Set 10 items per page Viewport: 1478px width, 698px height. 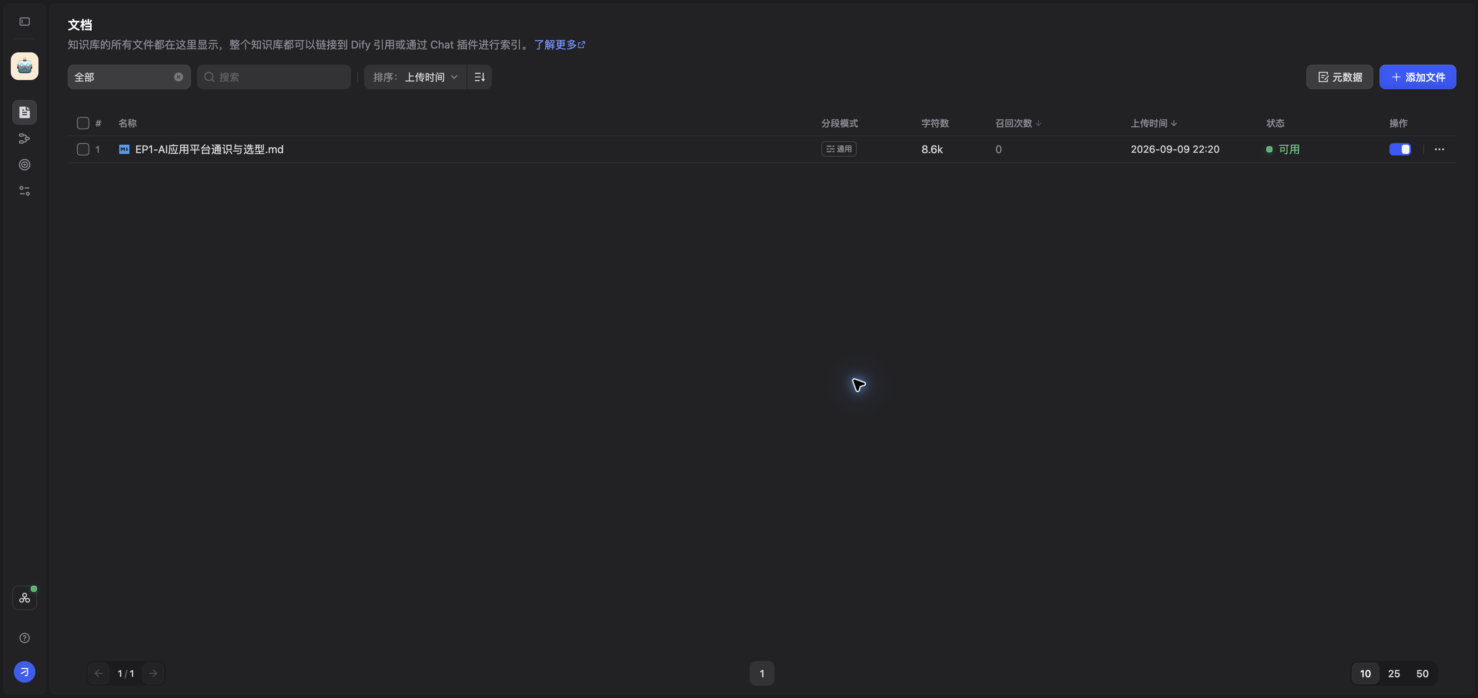(x=1366, y=674)
